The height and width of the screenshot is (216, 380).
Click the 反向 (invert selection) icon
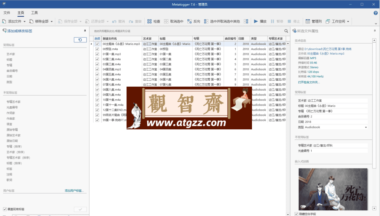tap(190, 21)
